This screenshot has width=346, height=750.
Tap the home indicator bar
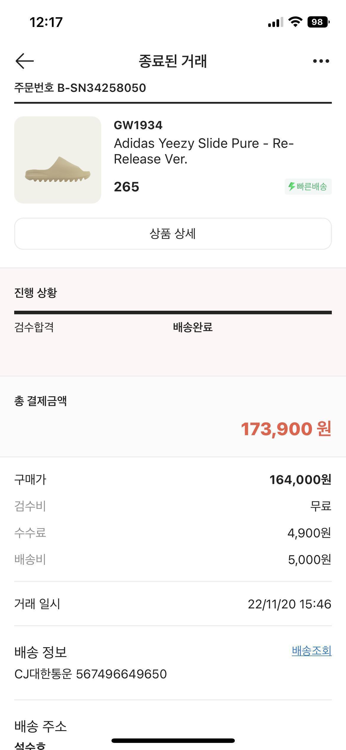tap(173, 741)
